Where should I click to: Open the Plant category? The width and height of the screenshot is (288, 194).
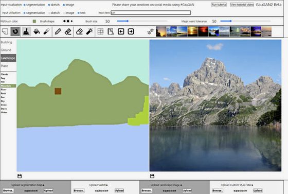5,66
